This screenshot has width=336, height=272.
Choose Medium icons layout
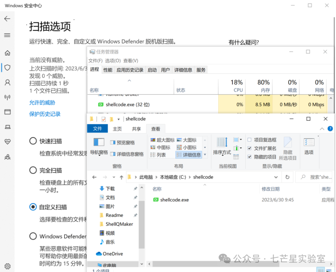click(x=160, y=148)
